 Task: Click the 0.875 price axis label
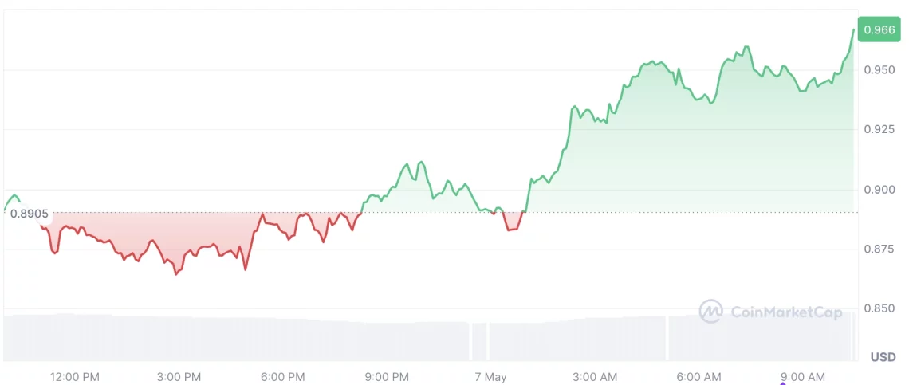click(879, 249)
